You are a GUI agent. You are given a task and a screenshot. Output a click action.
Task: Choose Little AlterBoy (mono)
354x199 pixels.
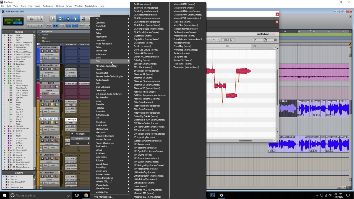coord(144,172)
